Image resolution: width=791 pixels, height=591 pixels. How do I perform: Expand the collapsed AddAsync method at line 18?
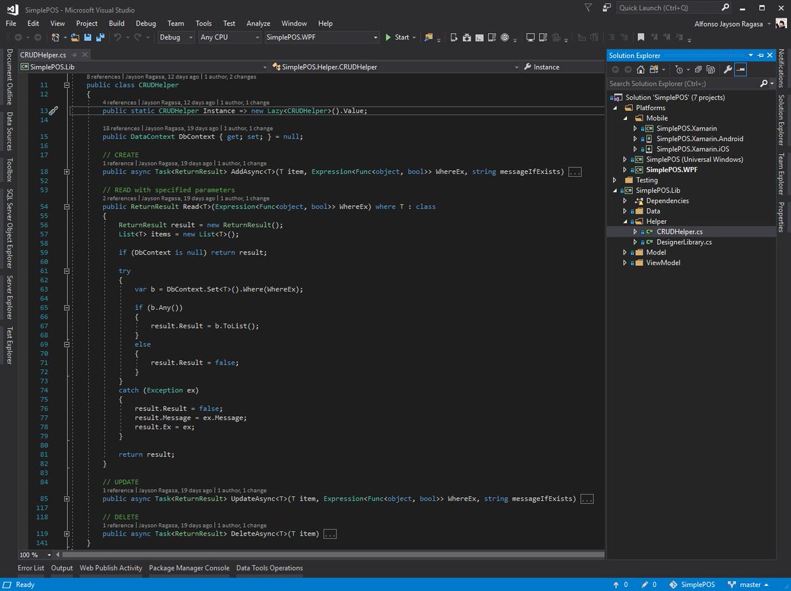click(67, 171)
